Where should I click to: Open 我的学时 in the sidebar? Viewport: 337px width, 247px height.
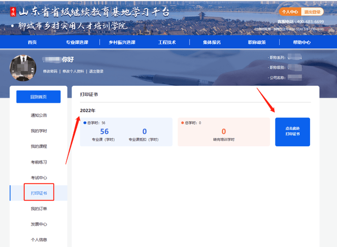click(x=38, y=131)
